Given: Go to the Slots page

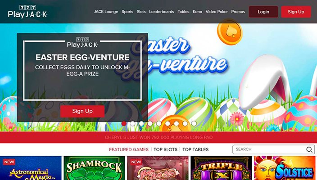Looking at the screenshot, I should (x=141, y=12).
